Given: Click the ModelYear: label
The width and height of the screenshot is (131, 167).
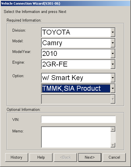Looking at the screenshot, I should click(22, 52).
